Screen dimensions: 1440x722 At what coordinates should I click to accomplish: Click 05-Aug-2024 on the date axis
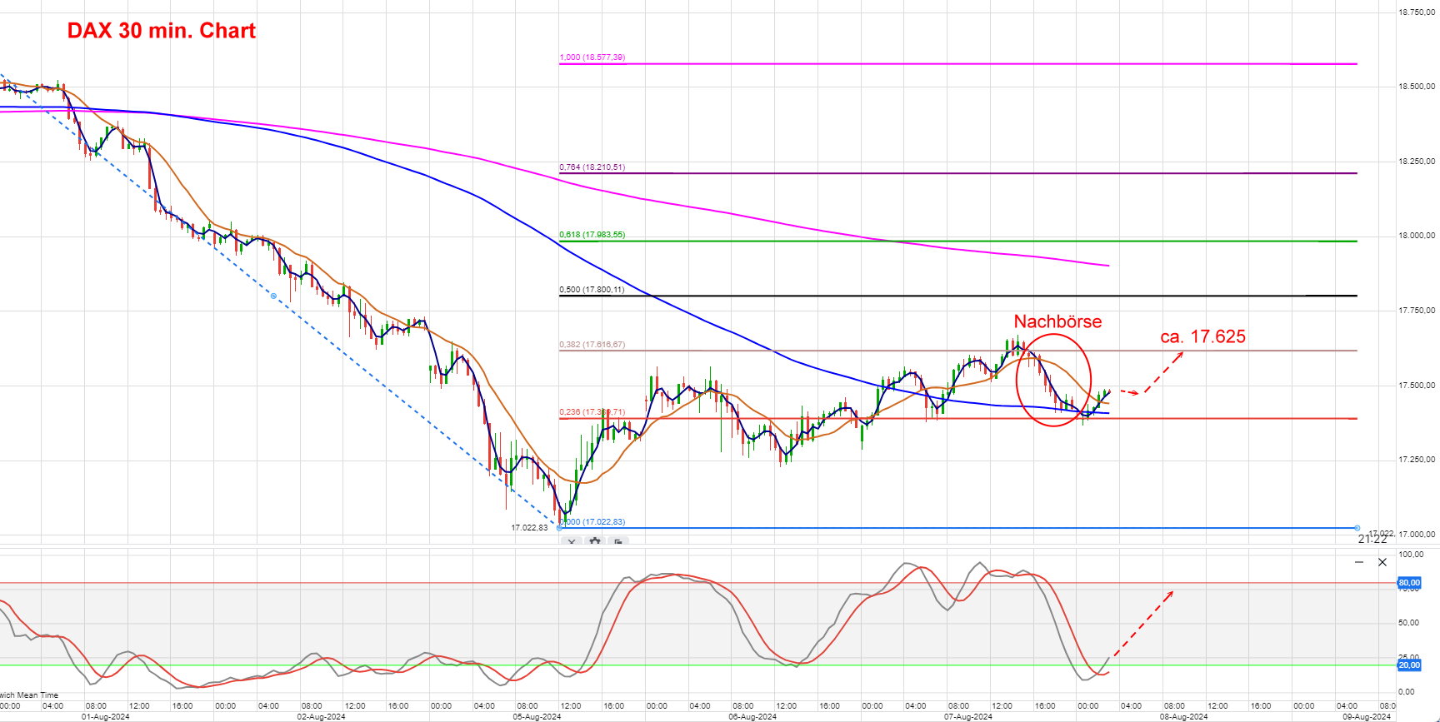coord(537,716)
